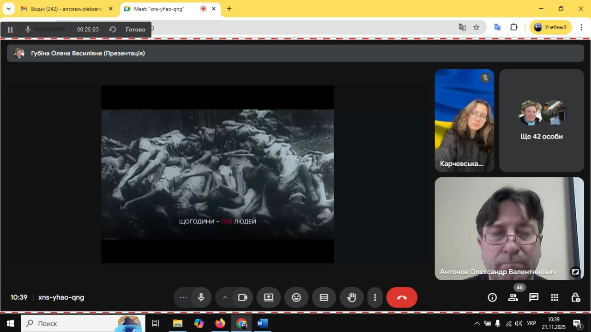Viewport: 591px width, 332px height.
Task: Open meeting details info icon
Action: coord(492,297)
